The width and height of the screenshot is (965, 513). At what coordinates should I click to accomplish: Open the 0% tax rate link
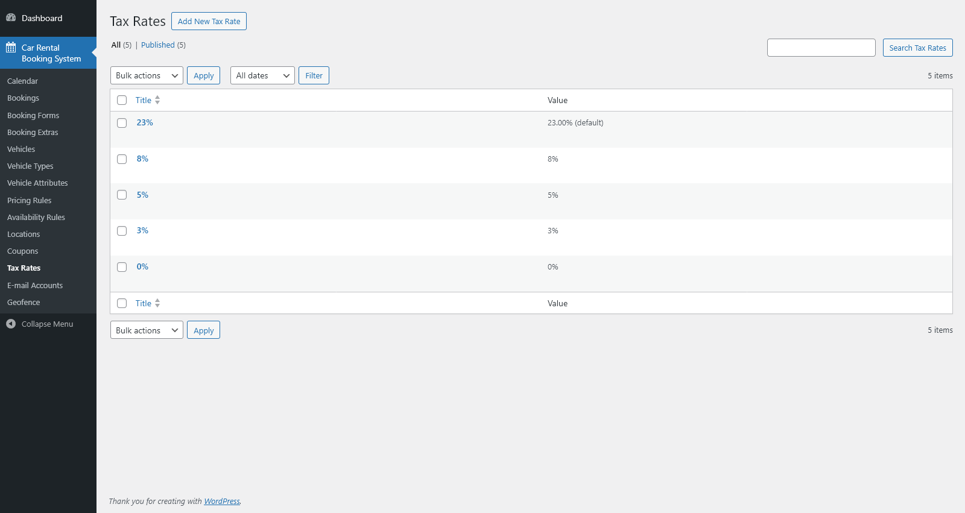pos(142,266)
